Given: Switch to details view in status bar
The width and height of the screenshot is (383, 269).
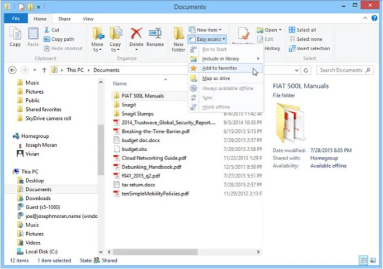Looking at the screenshot, I should pyautogui.click(x=363, y=261).
